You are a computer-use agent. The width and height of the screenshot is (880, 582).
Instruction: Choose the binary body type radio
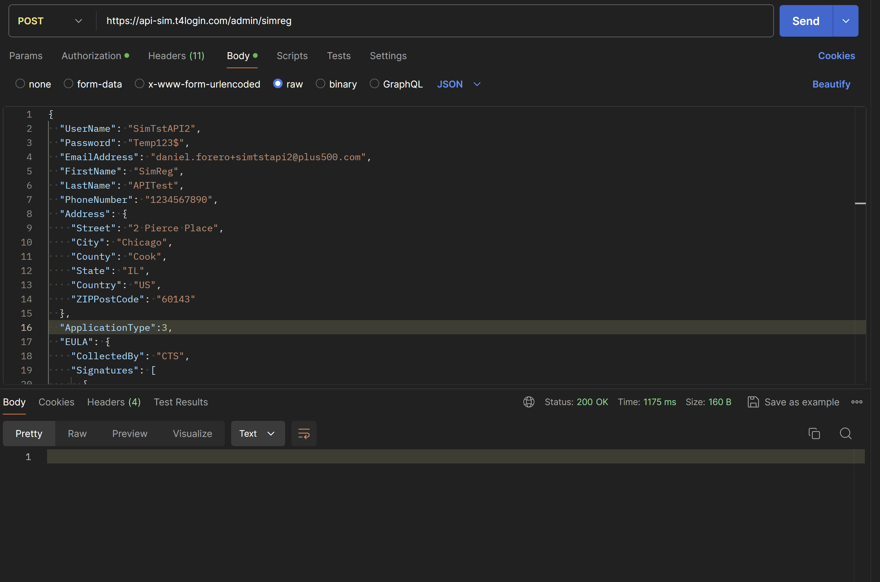pyautogui.click(x=320, y=84)
